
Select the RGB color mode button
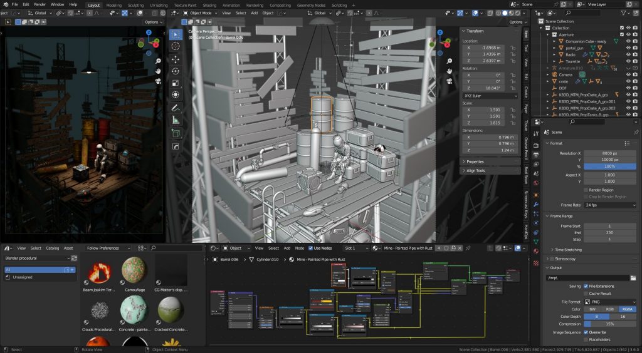pyautogui.click(x=610, y=309)
